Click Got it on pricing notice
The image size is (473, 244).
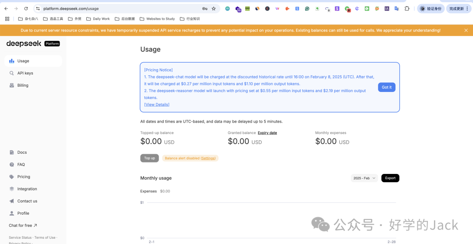click(386, 88)
